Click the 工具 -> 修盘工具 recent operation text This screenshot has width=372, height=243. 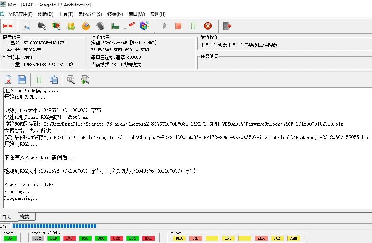(239, 45)
